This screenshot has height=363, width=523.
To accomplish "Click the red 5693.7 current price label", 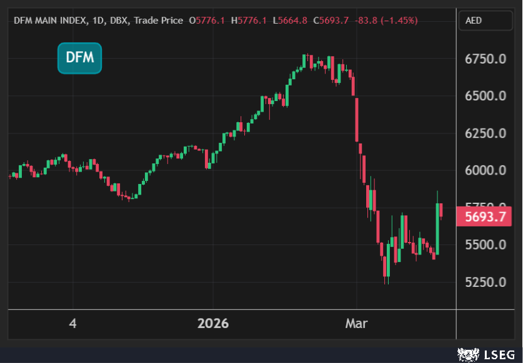I will coord(485,217).
